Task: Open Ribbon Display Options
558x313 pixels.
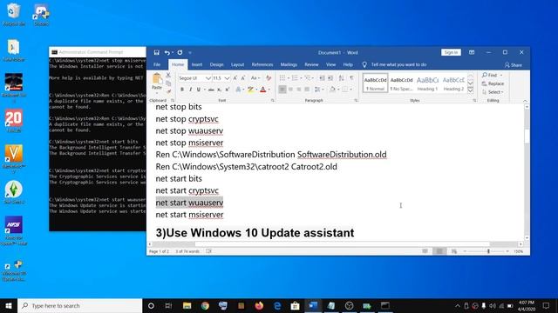Action: [472, 52]
